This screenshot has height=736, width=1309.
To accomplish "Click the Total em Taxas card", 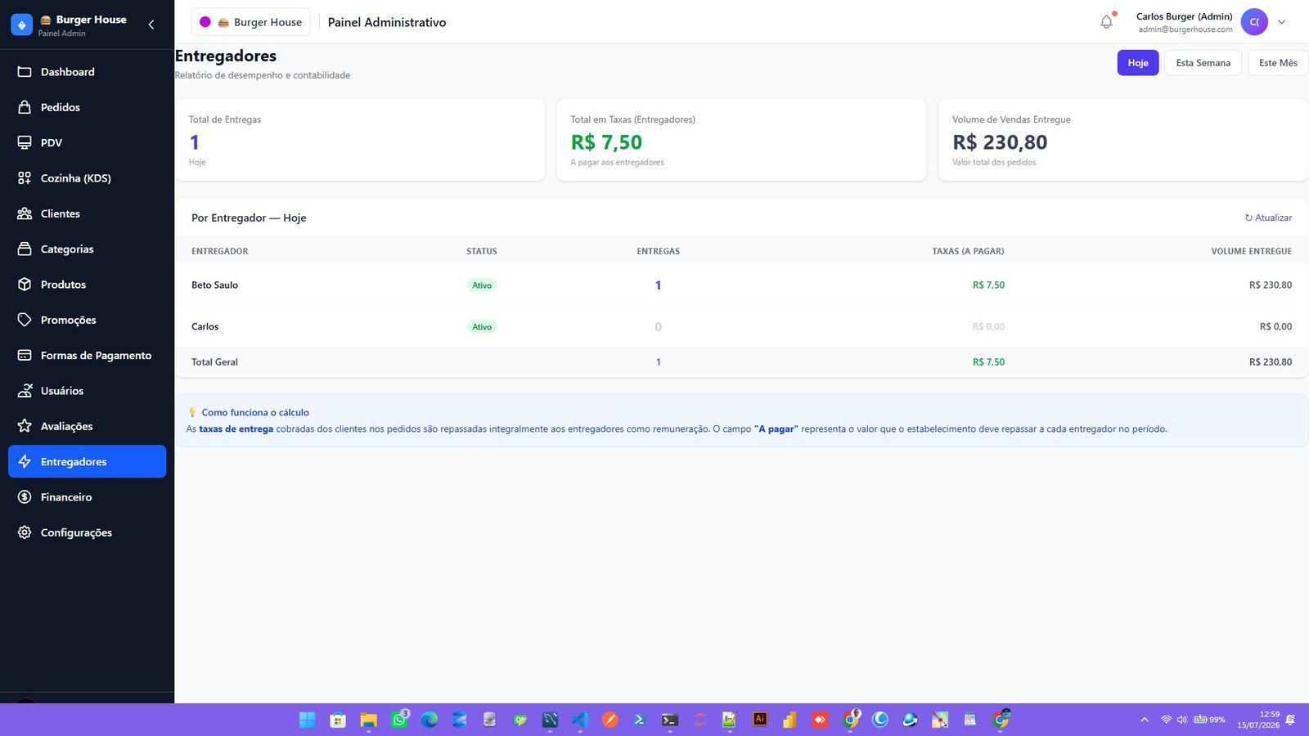I will pyautogui.click(x=741, y=140).
